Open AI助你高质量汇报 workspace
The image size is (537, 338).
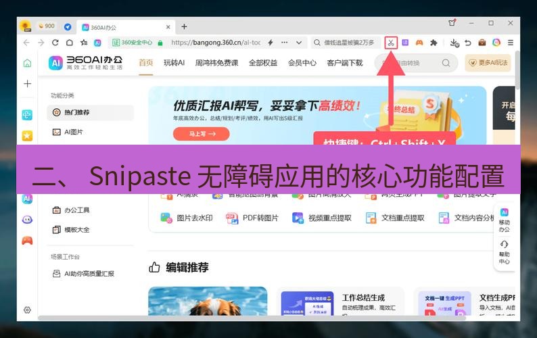point(90,273)
